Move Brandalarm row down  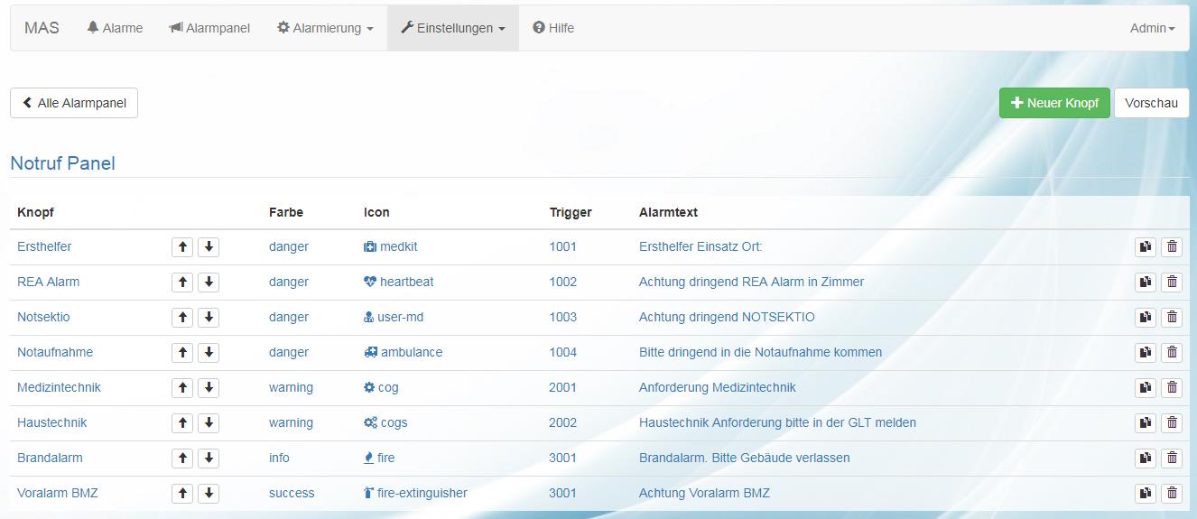coord(209,459)
